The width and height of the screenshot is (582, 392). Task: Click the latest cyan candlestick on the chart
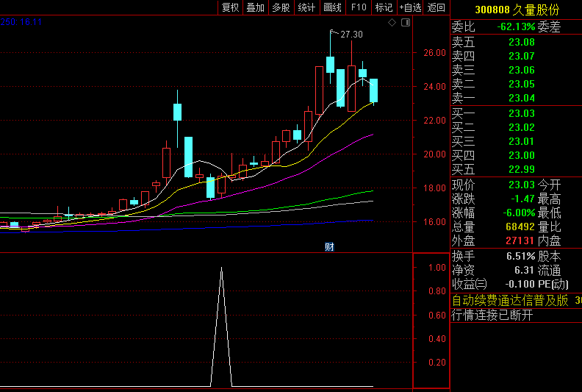373,90
